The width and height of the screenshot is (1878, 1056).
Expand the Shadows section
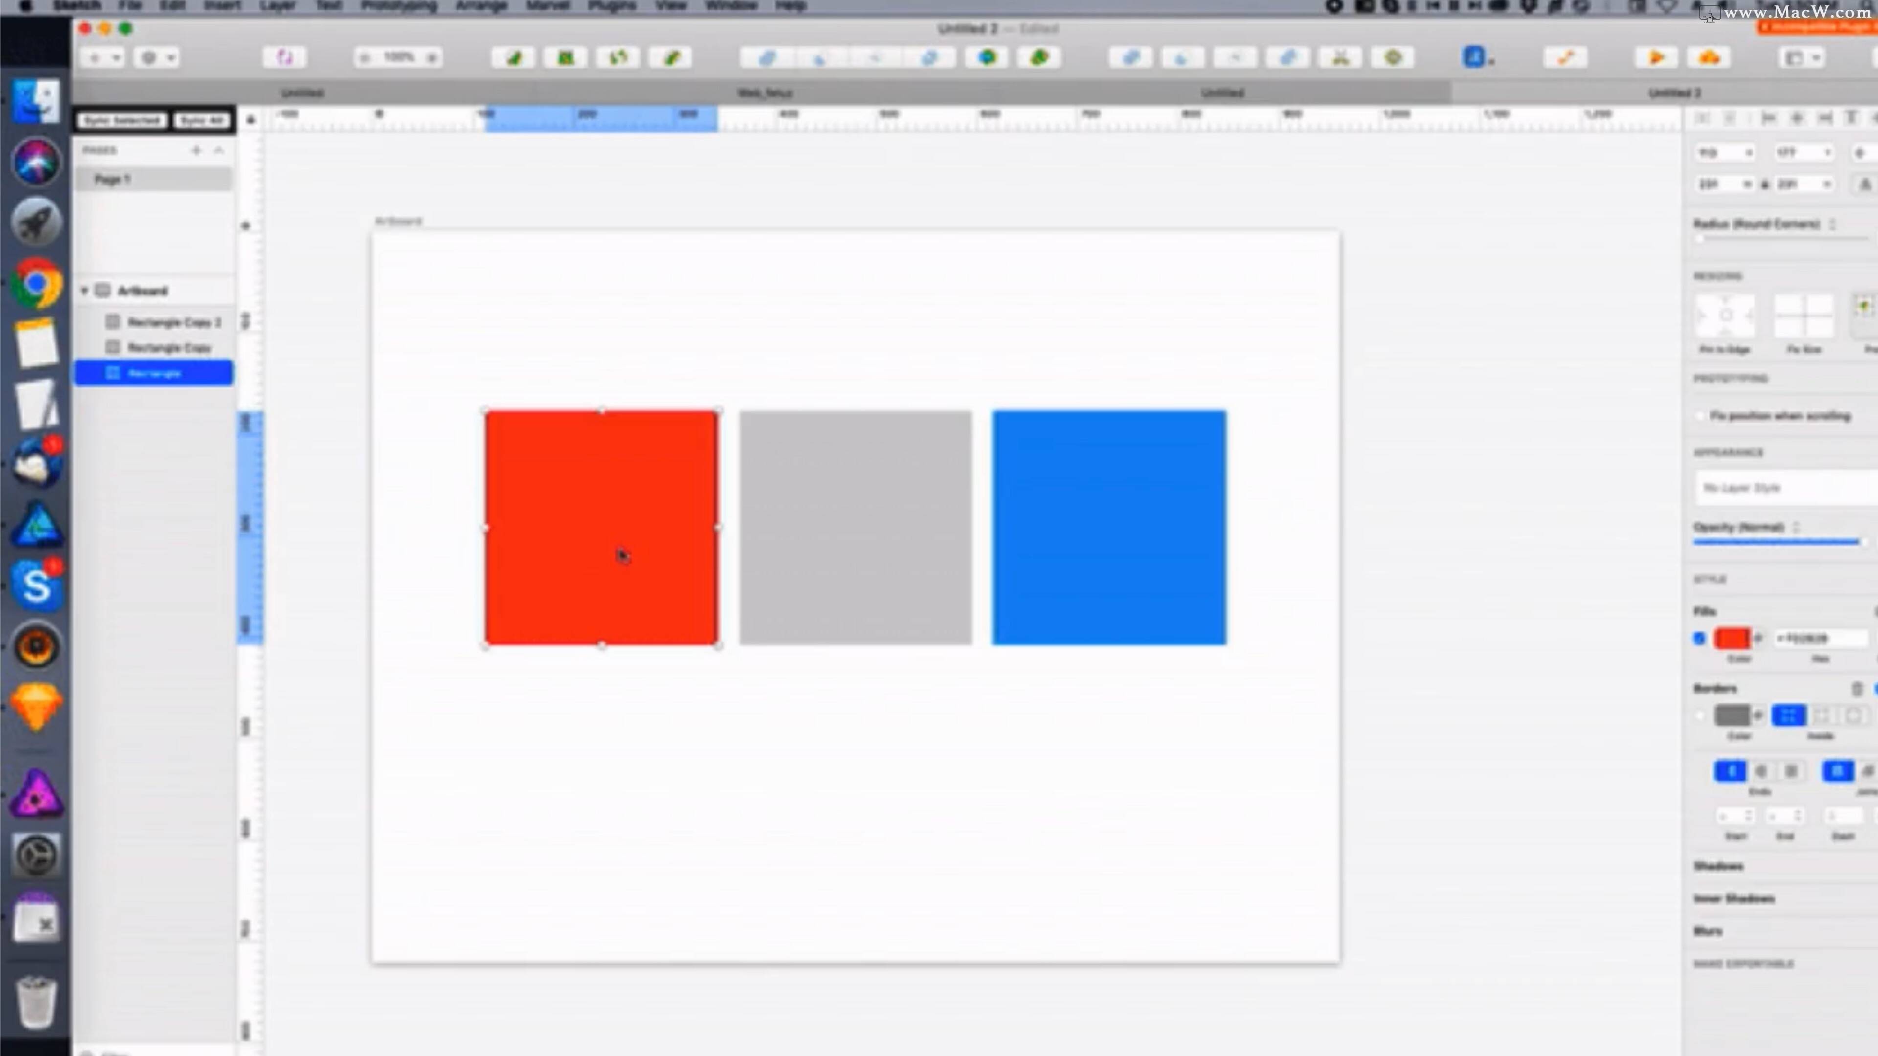pyautogui.click(x=1719, y=866)
